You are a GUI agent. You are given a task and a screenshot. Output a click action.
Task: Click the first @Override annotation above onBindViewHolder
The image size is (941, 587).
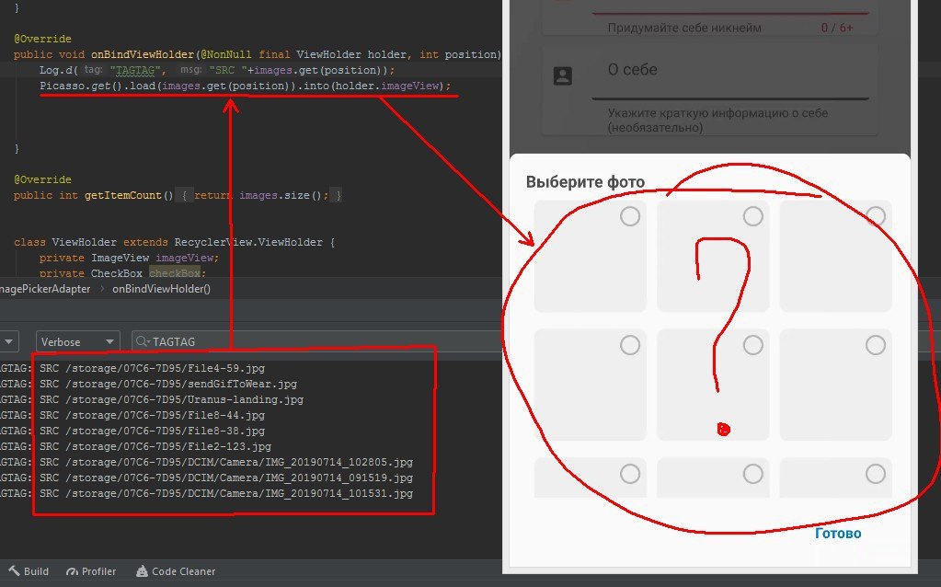click(x=42, y=39)
